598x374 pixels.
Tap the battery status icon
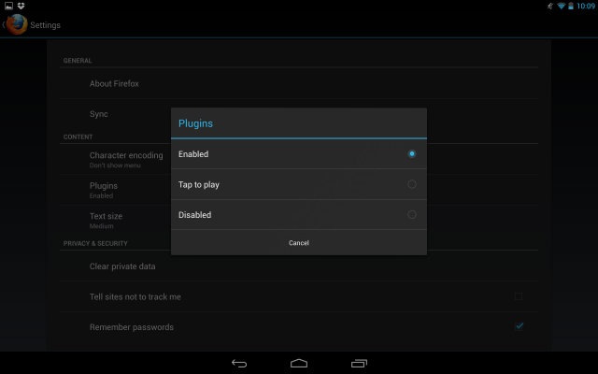point(571,6)
